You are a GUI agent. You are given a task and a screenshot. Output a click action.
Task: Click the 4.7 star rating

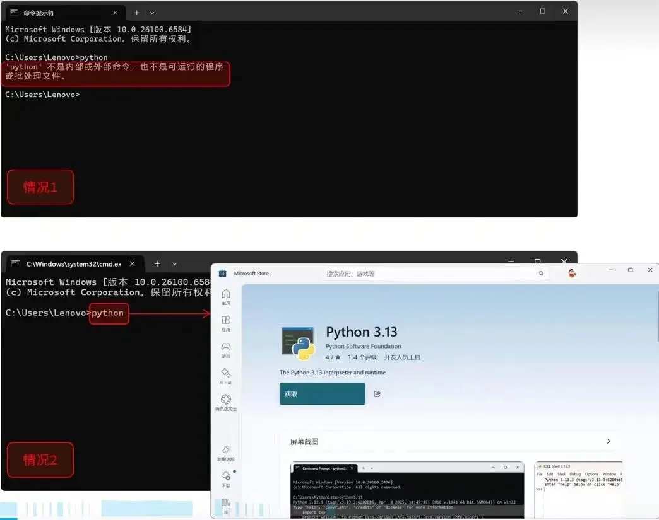pyautogui.click(x=333, y=357)
